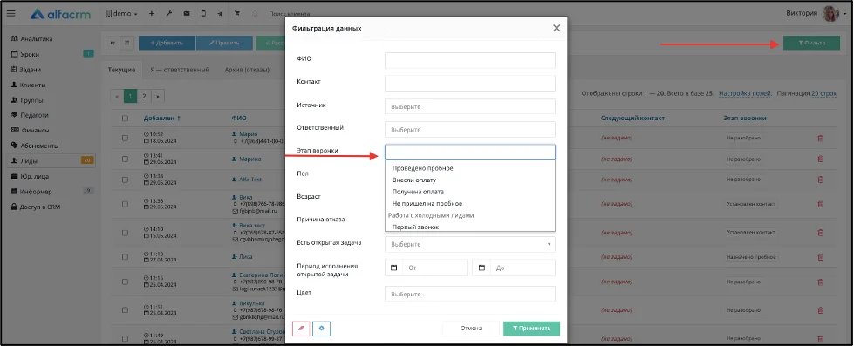Viewport: 854px width, 346px height.
Task: Delete the Марина lead with trash icon
Action: point(820,159)
